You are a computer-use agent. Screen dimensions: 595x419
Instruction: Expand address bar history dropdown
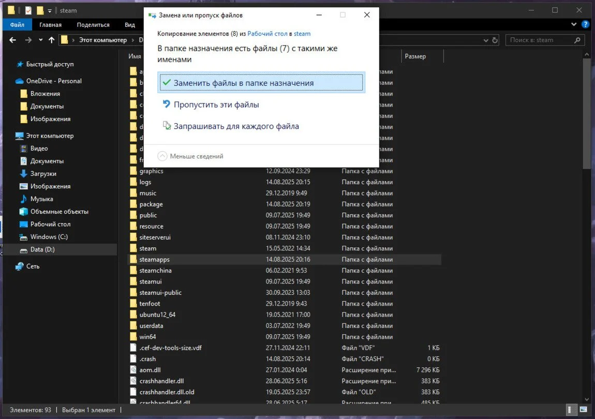pos(486,40)
